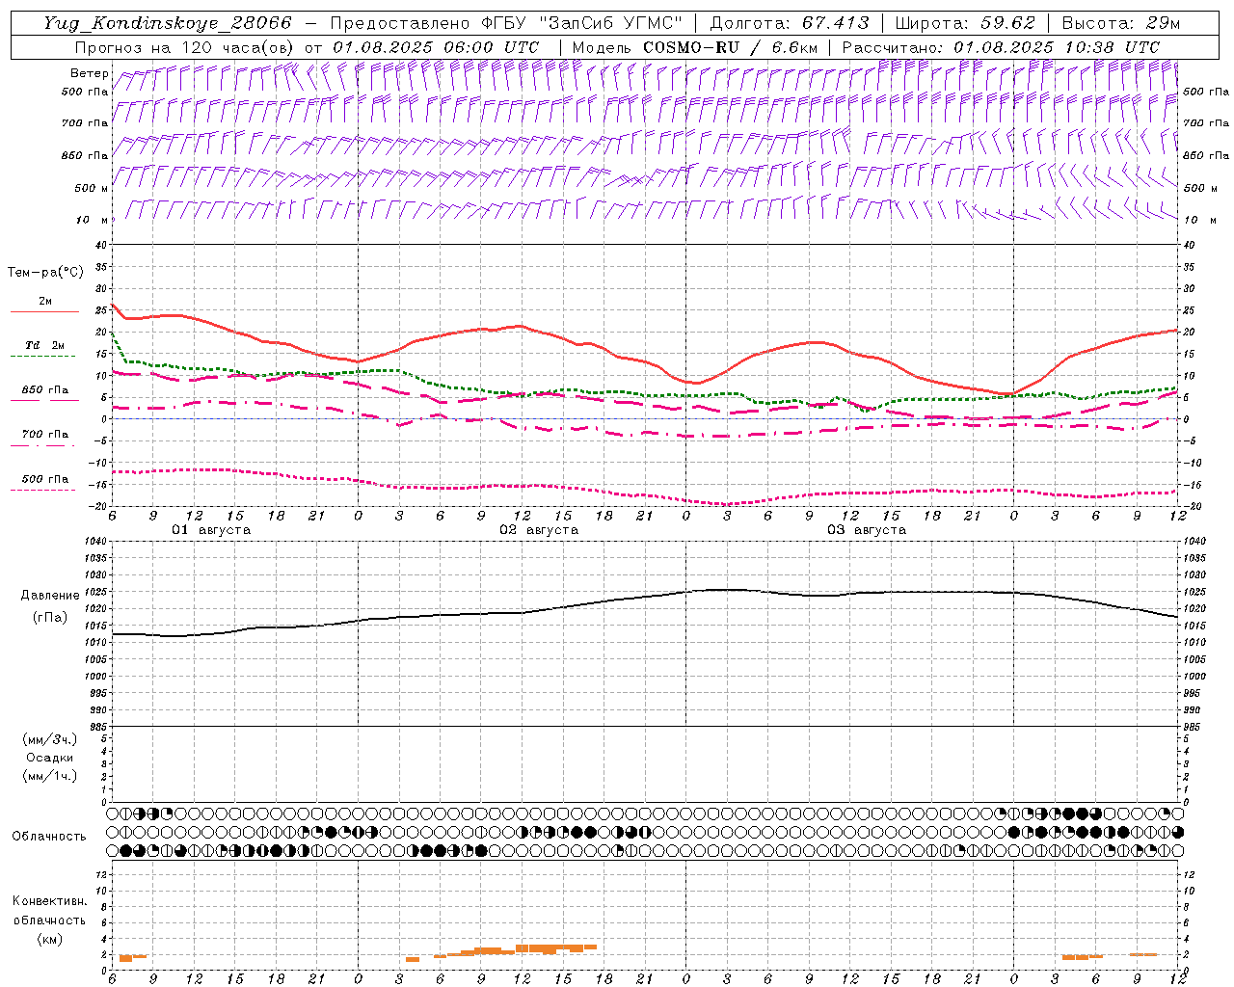
Task: Click the orange convective bar above 12–18 on 02 августа
Action: click(556, 947)
